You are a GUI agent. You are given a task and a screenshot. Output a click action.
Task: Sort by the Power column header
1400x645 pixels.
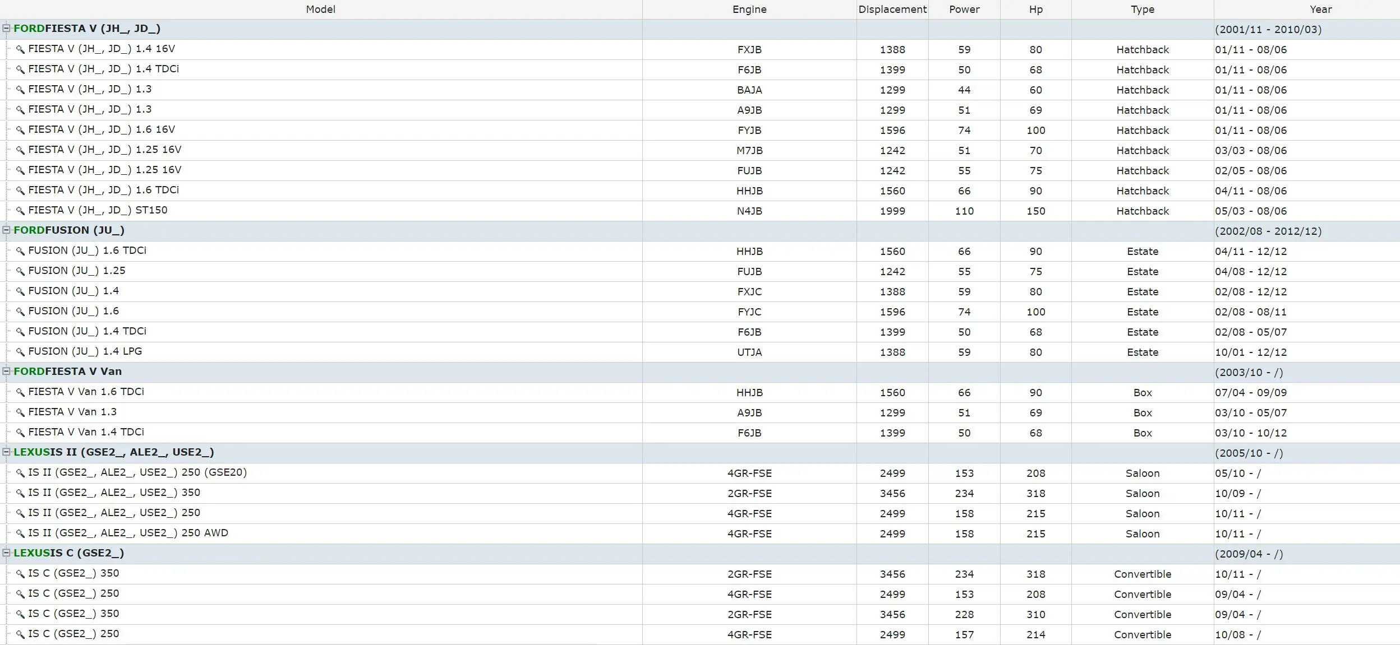(x=964, y=10)
